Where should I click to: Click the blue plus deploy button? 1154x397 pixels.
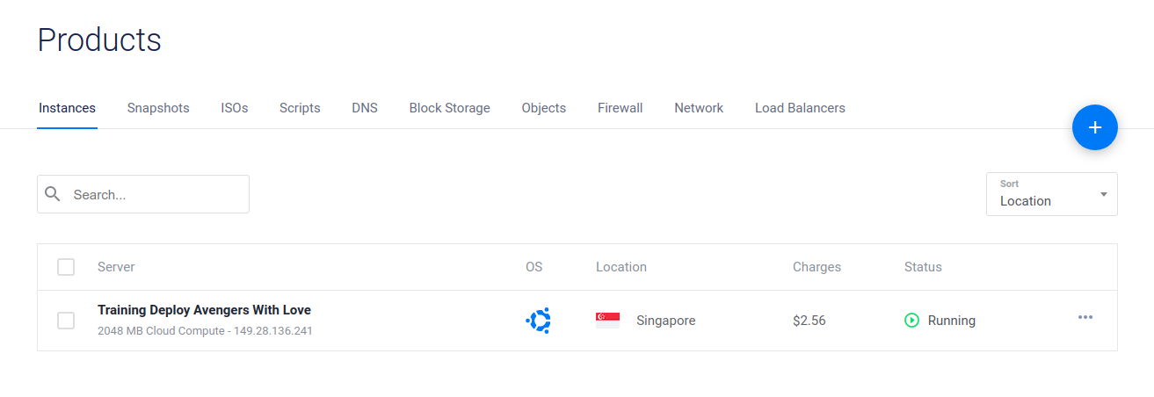[1094, 127]
